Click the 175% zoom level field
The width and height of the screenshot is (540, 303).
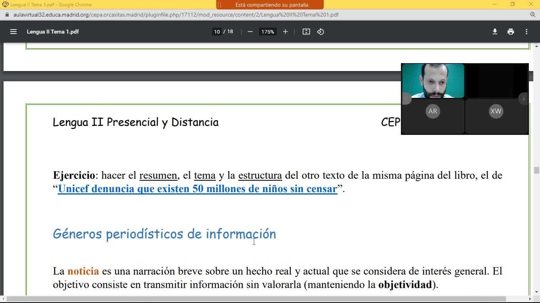point(268,32)
